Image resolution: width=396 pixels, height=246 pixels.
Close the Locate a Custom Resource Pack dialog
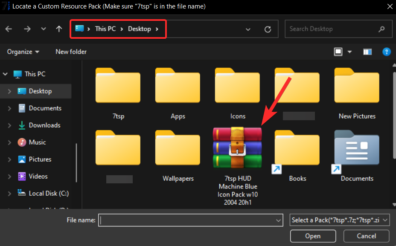coord(390,6)
